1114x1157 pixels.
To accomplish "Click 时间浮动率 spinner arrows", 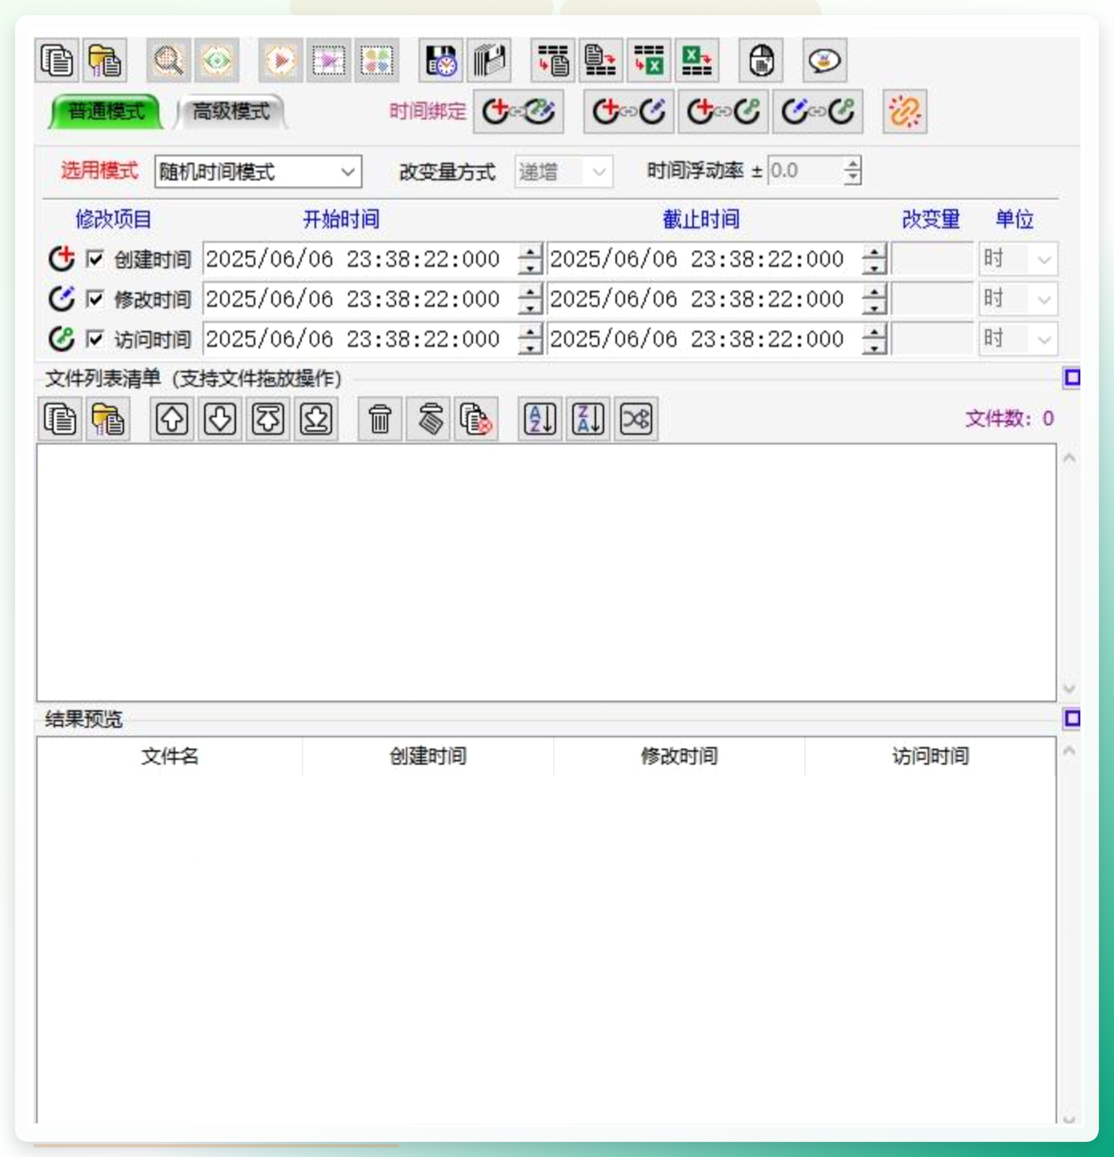I will click(853, 170).
